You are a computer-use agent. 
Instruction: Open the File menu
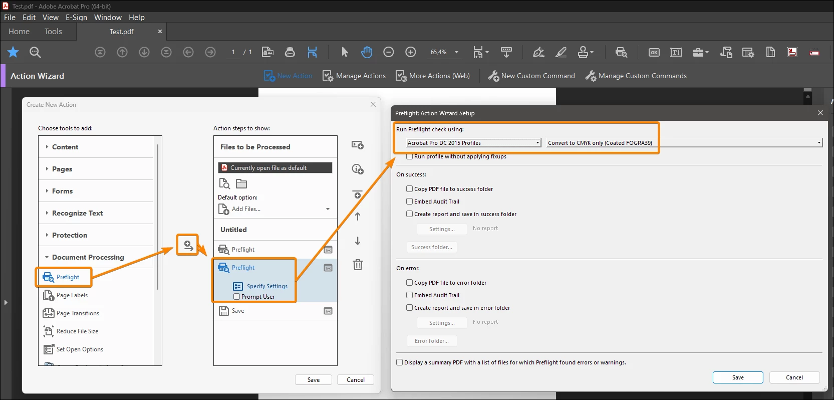coord(10,17)
